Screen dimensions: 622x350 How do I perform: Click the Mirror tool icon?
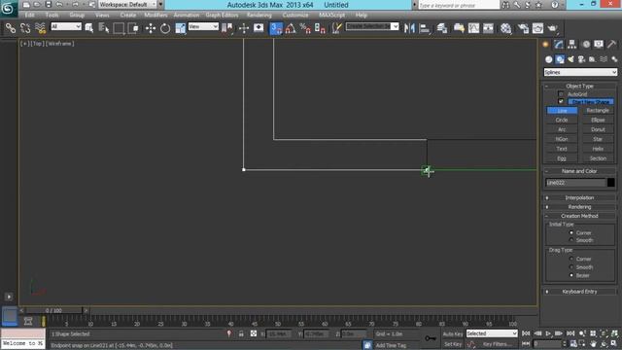coord(409,28)
